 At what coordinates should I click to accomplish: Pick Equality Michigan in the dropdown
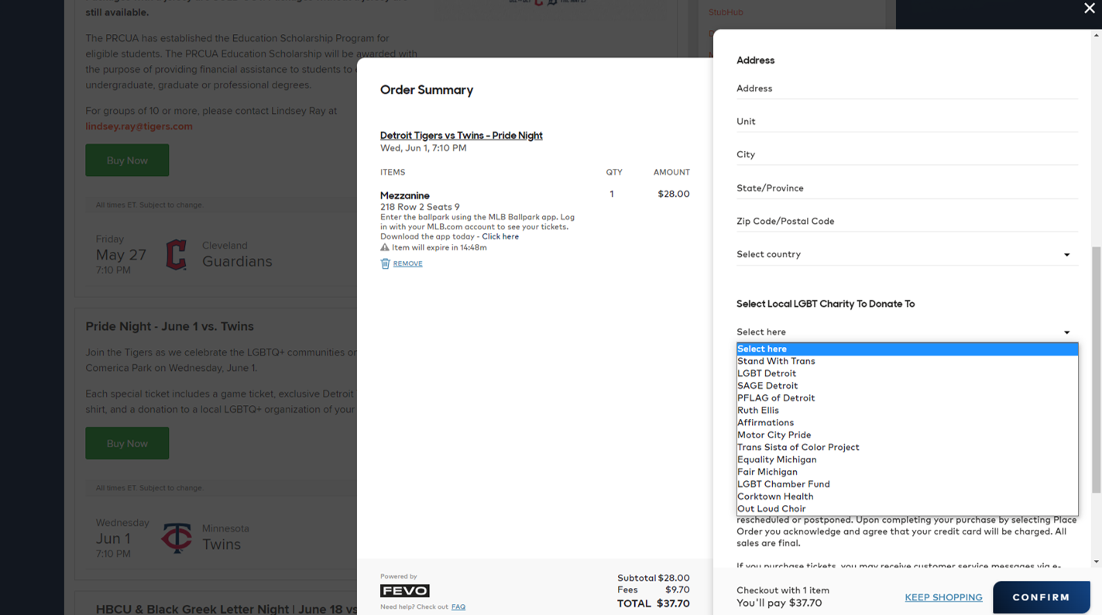tap(777, 459)
